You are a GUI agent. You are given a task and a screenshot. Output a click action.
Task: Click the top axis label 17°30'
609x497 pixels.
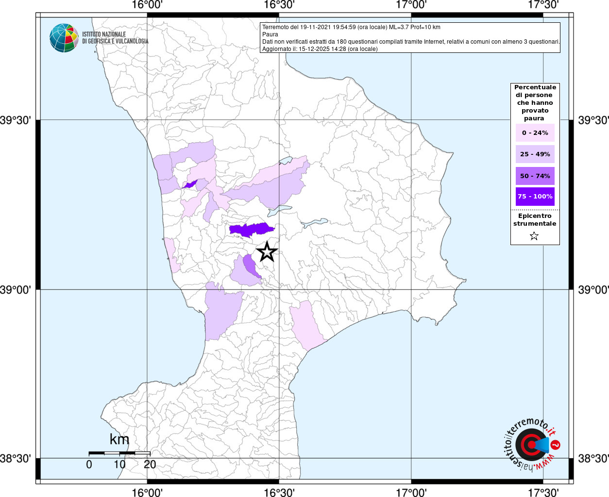click(543, 5)
